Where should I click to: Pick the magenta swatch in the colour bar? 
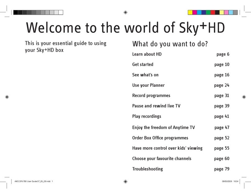coord(195,12)
